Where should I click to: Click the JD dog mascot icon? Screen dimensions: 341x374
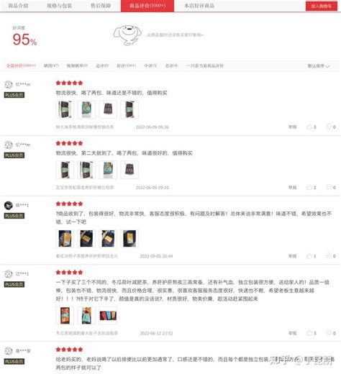[x=127, y=35]
